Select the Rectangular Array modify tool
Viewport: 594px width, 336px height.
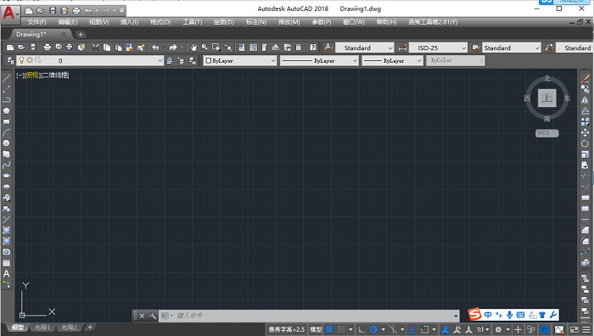pyautogui.click(x=586, y=122)
